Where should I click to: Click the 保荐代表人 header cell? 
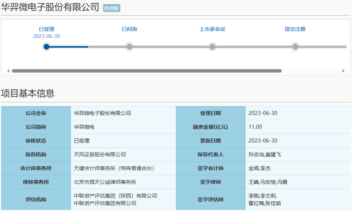click(x=211, y=154)
